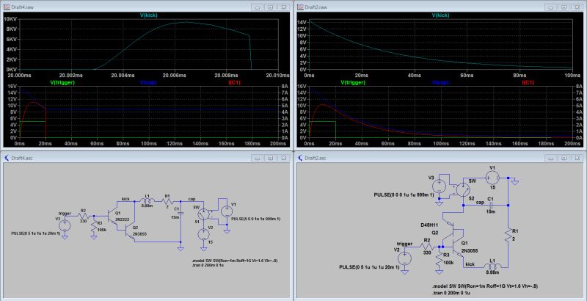Select inductor L1 in Draft2.asc
Viewport: 587px width, 301px height.
coord(492,266)
